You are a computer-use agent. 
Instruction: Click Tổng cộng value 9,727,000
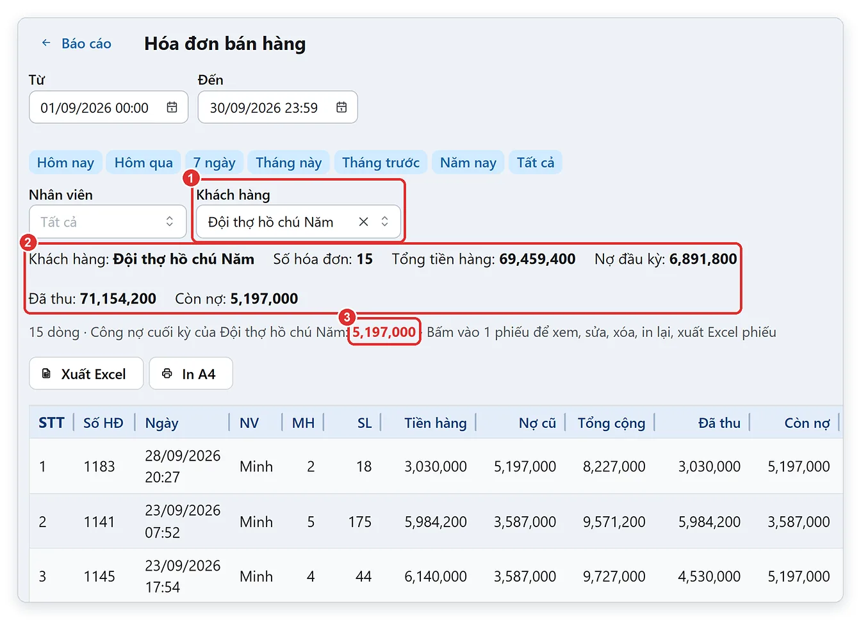tap(614, 576)
